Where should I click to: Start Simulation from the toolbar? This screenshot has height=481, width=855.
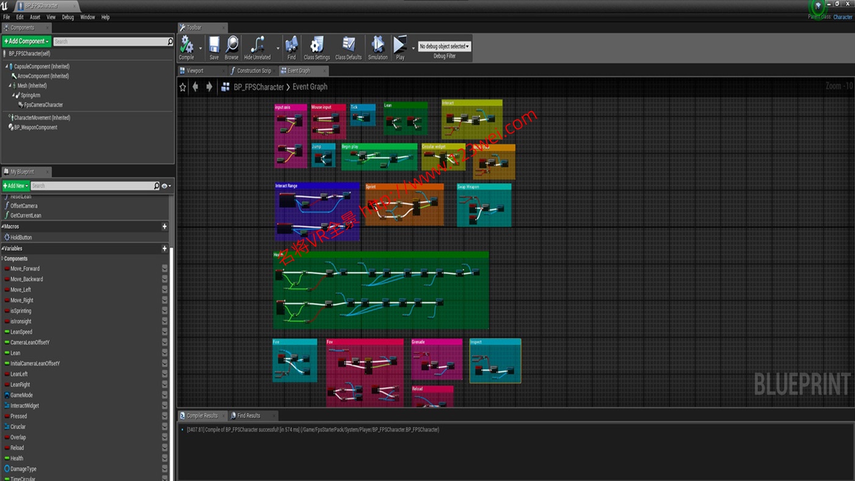(377, 47)
